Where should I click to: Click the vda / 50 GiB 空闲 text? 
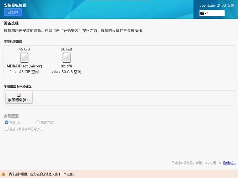pyautogui.click(x=66, y=72)
